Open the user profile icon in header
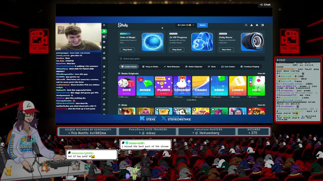 tap(251, 25)
